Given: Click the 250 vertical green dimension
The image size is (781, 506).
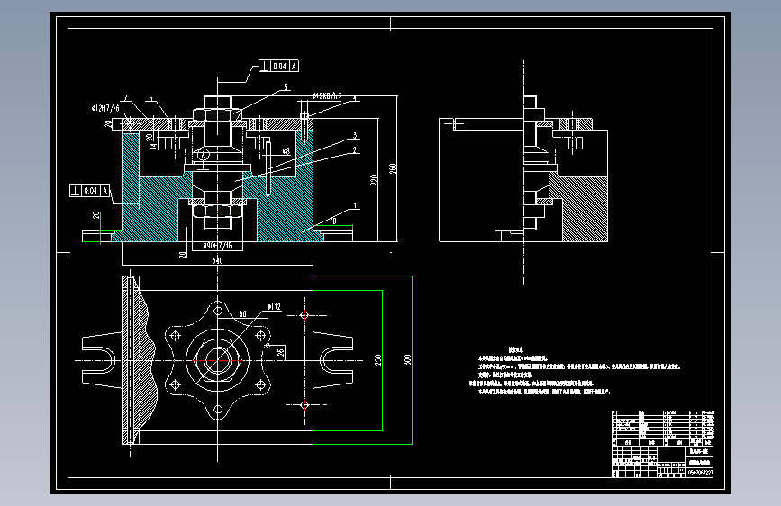Looking at the screenshot, I should tap(377, 359).
